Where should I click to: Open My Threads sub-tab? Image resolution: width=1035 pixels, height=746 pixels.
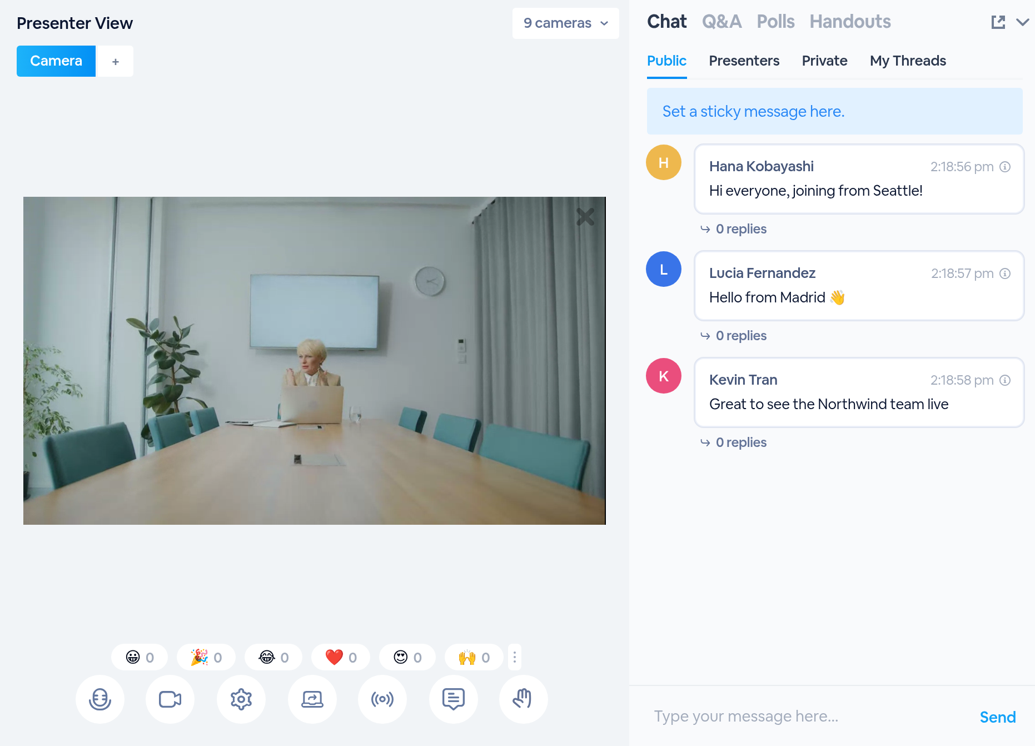[x=908, y=61]
